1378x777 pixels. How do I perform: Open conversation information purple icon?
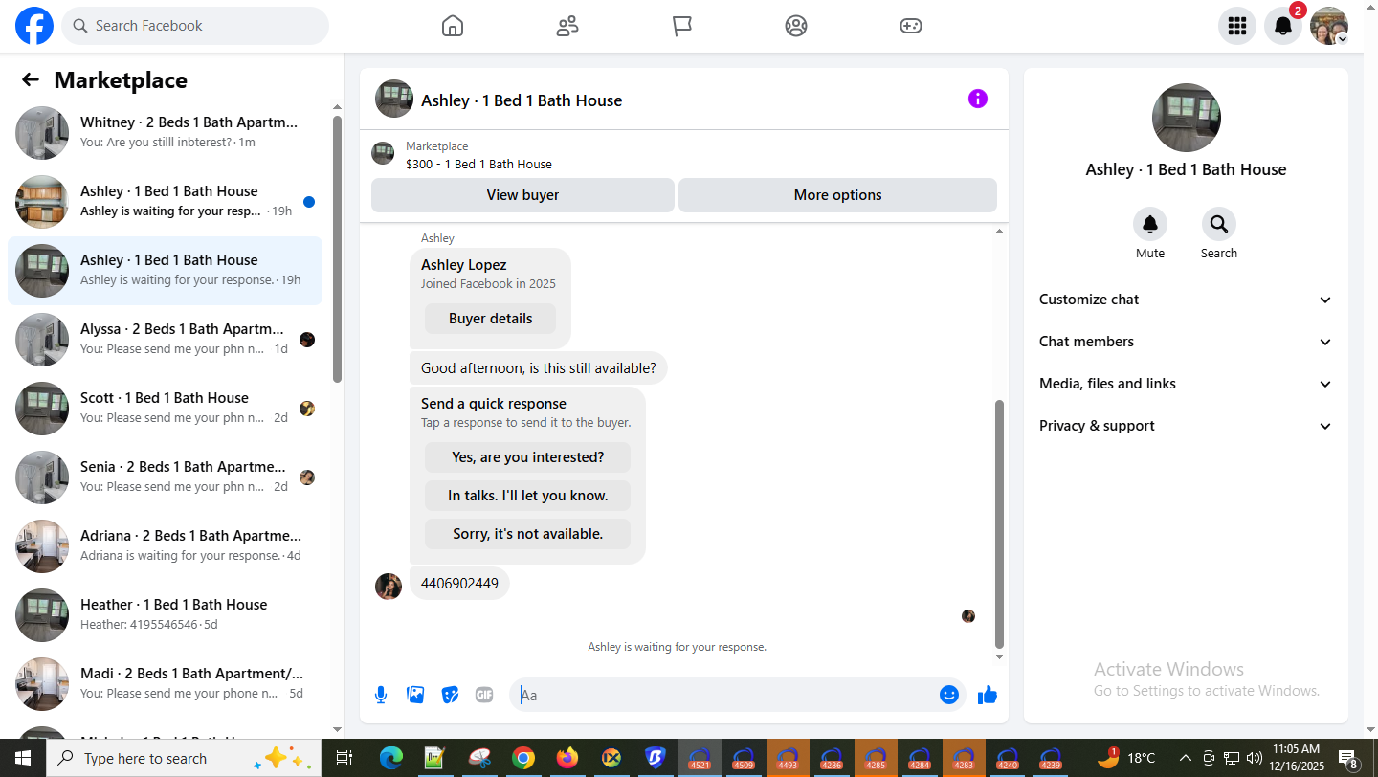pyautogui.click(x=977, y=99)
